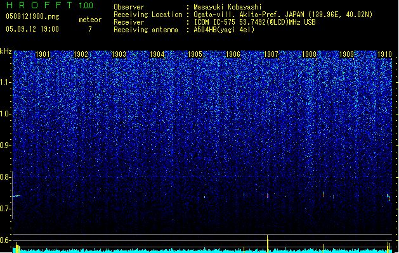Click the 1906 time marker

click(x=233, y=54)
